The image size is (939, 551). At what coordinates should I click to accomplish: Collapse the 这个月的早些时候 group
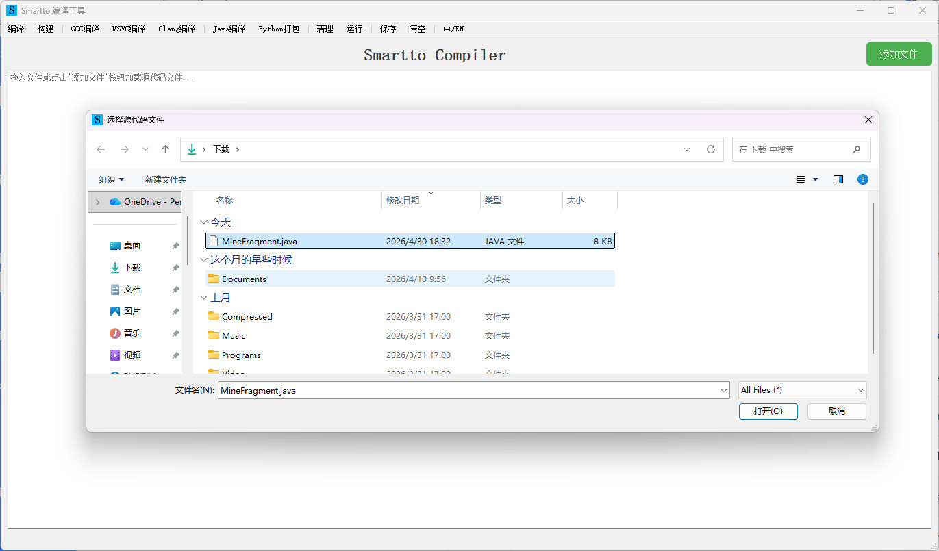[203, 260]
